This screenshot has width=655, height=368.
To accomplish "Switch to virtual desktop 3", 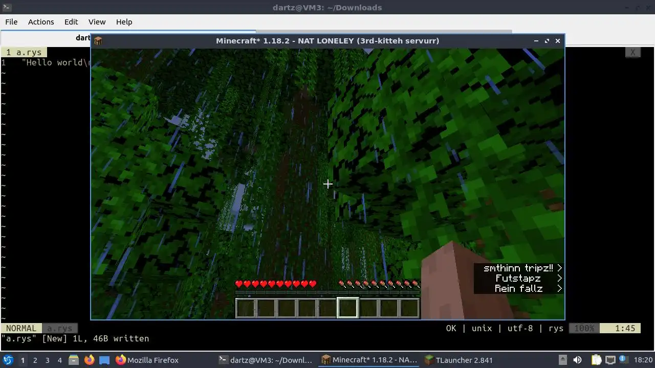I will click(x=47, y=360).
